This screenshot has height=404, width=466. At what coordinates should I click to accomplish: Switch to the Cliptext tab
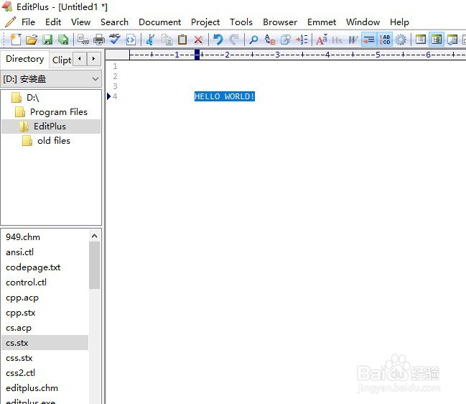coord(61,60)
